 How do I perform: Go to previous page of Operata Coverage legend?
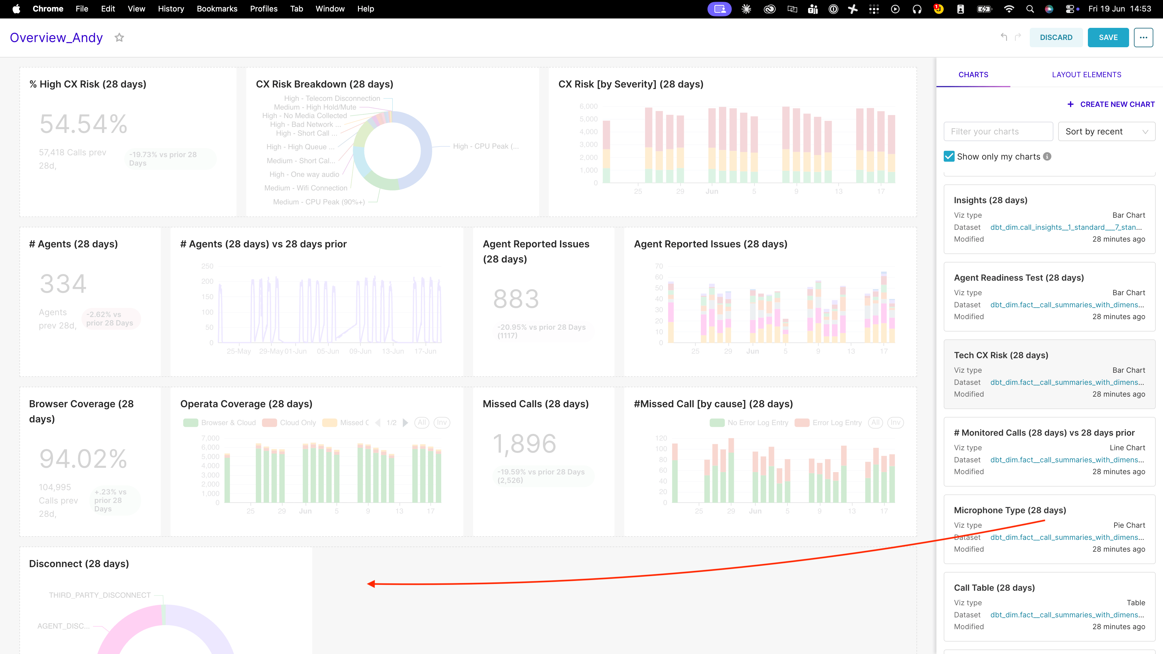pos(378,422)
